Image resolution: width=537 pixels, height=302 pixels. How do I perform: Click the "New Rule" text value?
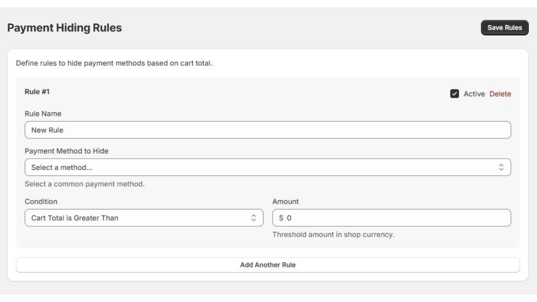point(47,130)
